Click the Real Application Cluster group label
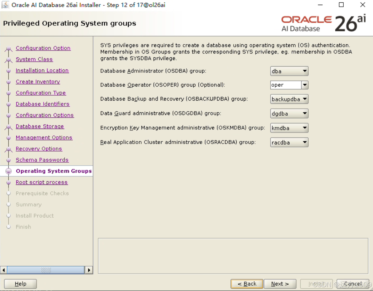Screen dimensions: 373x291 [x=178, y=143]
